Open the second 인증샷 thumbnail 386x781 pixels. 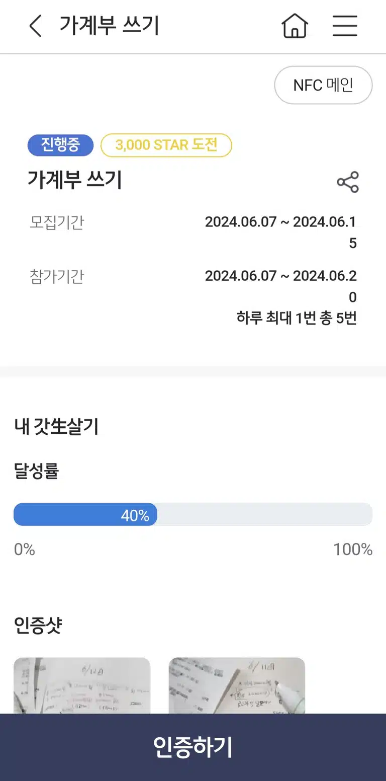pyautogui.click(x=237, y=685)
